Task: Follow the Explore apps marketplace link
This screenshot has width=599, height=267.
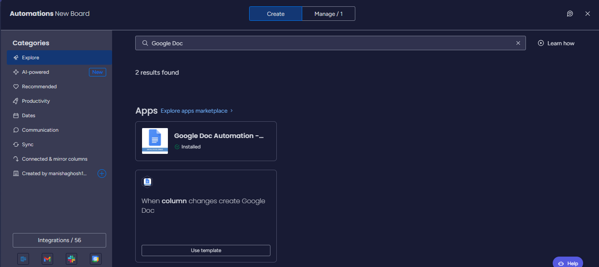Action: (194, 111)
